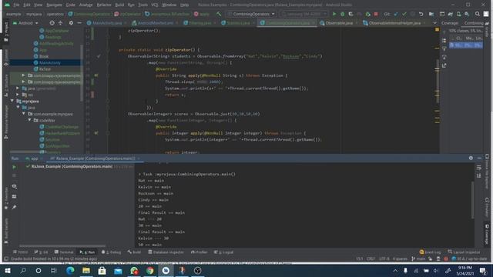Expand the java (generated) folder
493x277 pixels.
click(18, 88)
